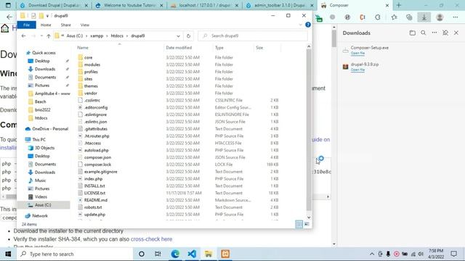Viewport: 465px width, 261px height.
Task: Select the composer.json file
Action: 97,157
